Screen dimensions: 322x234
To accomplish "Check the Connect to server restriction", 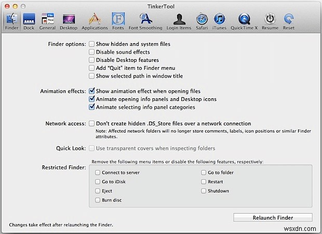I will coord(98,173).
